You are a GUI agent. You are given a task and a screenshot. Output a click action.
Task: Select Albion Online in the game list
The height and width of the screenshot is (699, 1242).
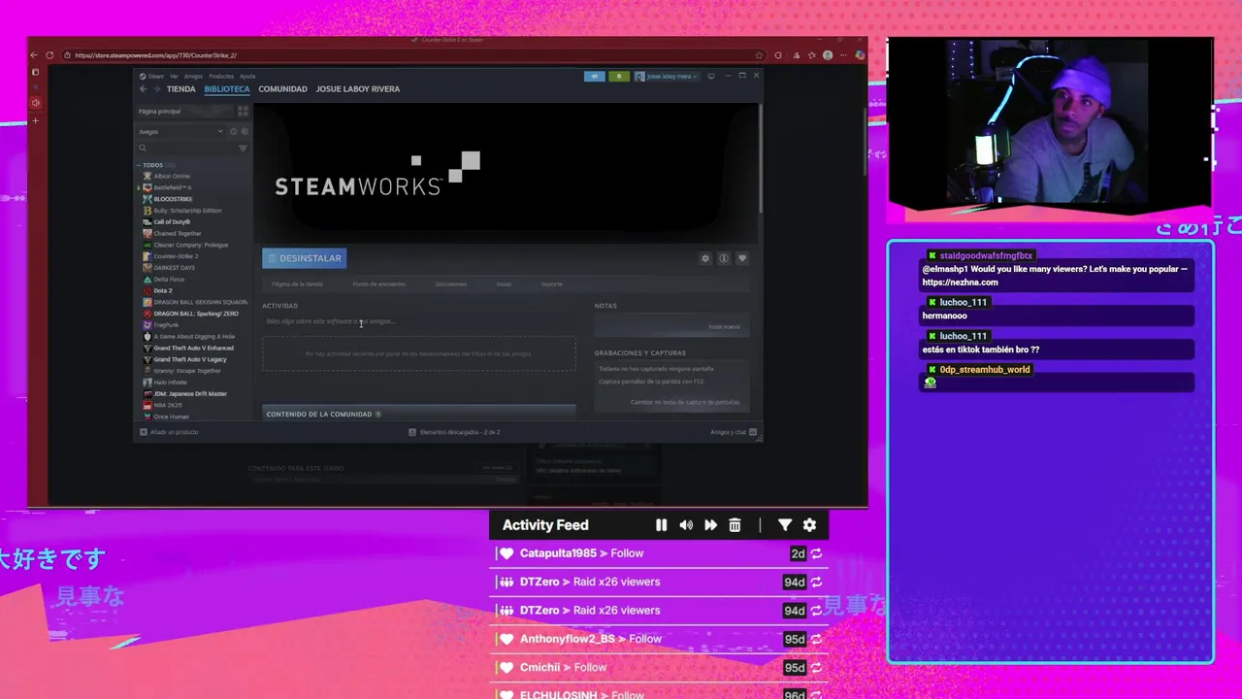click(x=172, y=177)
